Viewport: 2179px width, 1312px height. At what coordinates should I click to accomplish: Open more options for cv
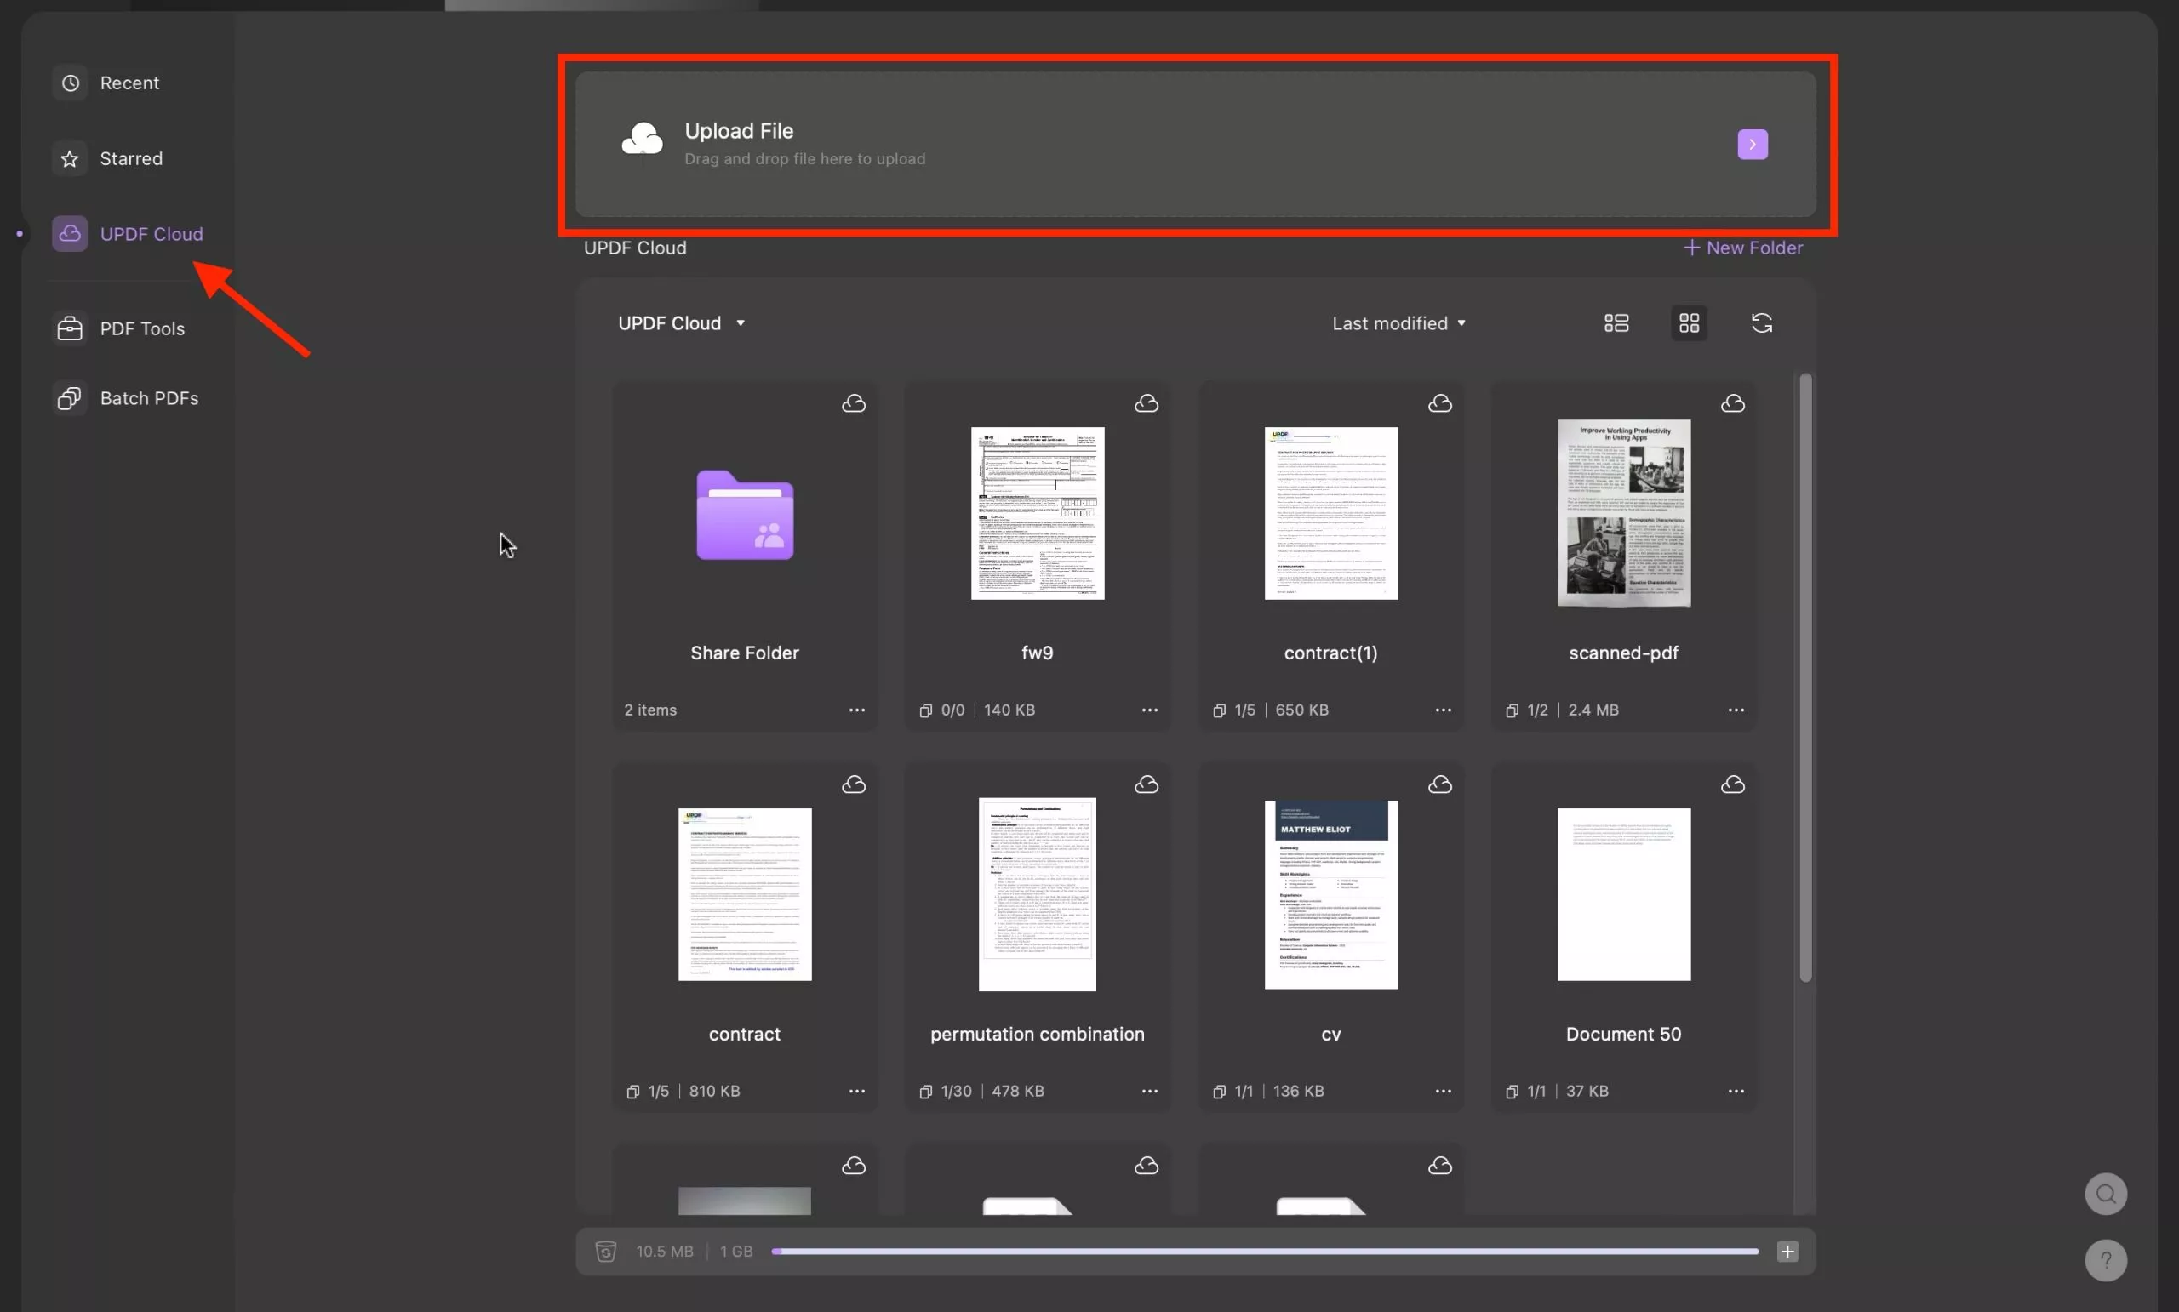tap(1443, 1091)
